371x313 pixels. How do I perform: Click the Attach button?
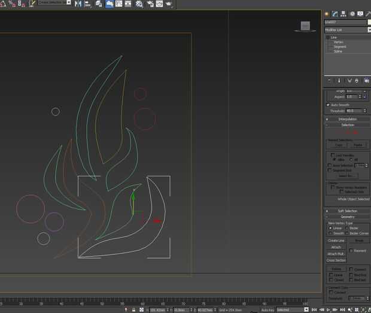[336, 247]
